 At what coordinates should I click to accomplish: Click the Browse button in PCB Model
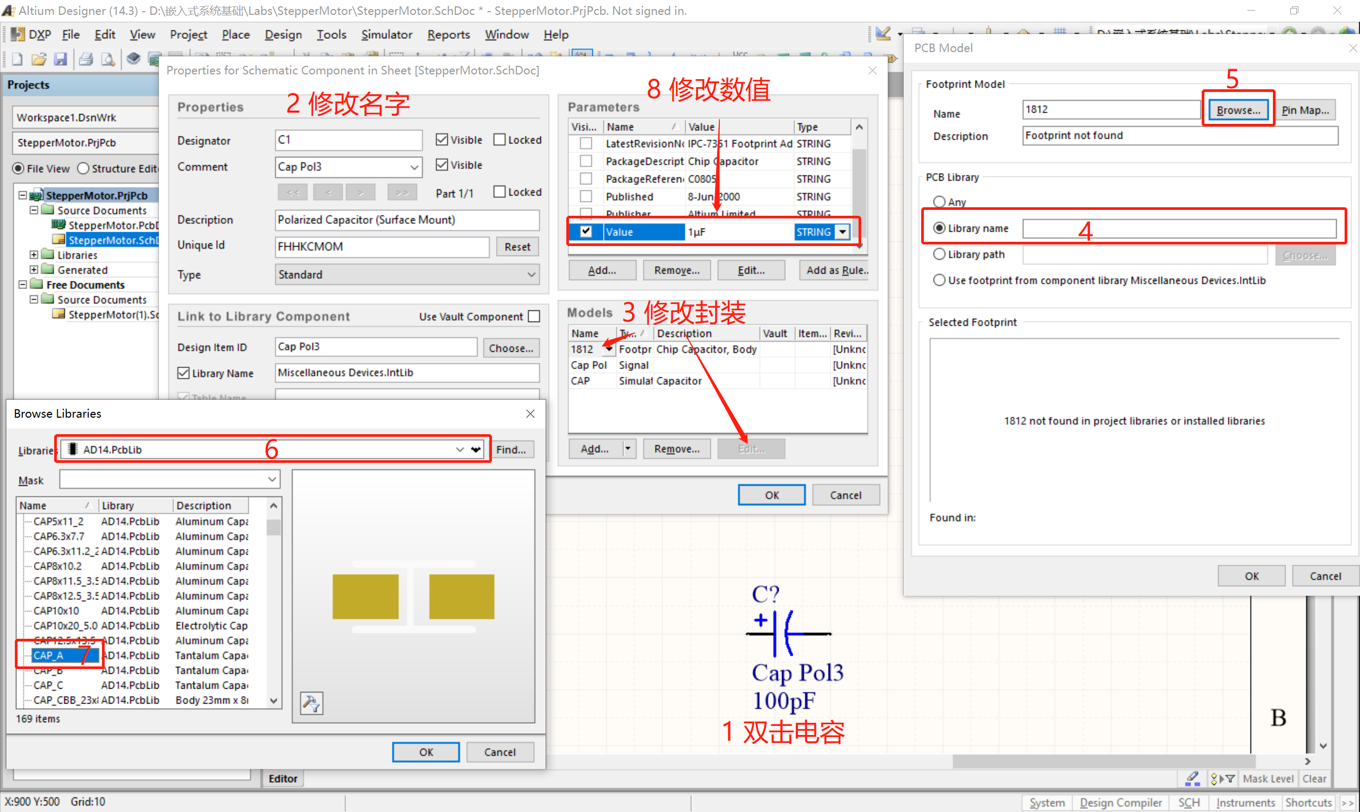click(x=1237, y=110)
